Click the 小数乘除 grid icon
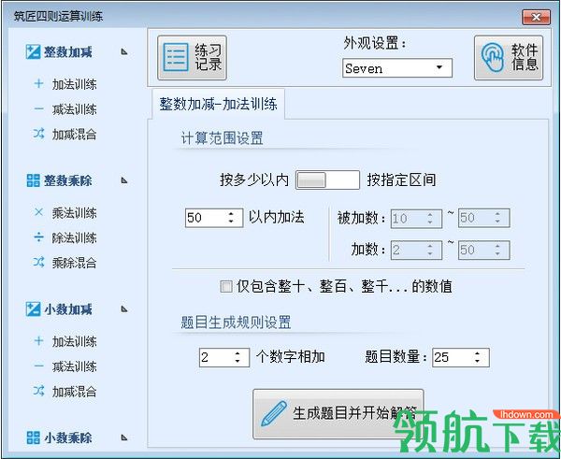 coord(33,437)
